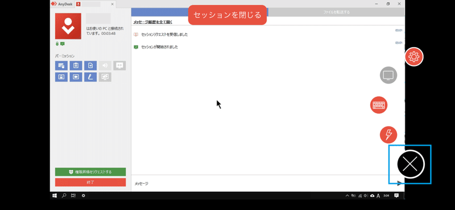Open the taskbar settings gear app
This screenshot has width=455, height=210.
point(83,196)
